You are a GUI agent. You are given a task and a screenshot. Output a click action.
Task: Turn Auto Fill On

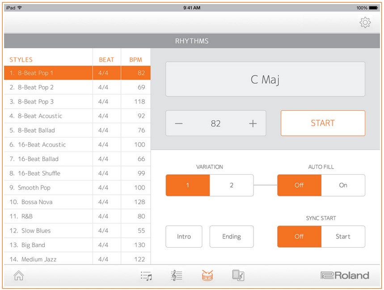click(x=343, y=185)
